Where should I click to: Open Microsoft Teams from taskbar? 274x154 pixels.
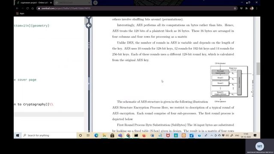[120, 135]
